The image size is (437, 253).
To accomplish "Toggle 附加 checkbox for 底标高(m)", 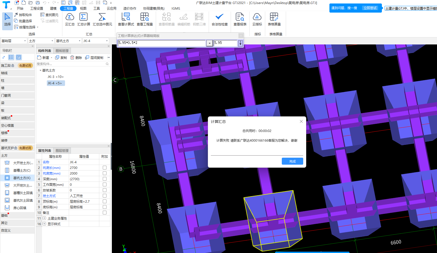I will tap(105, 207).
